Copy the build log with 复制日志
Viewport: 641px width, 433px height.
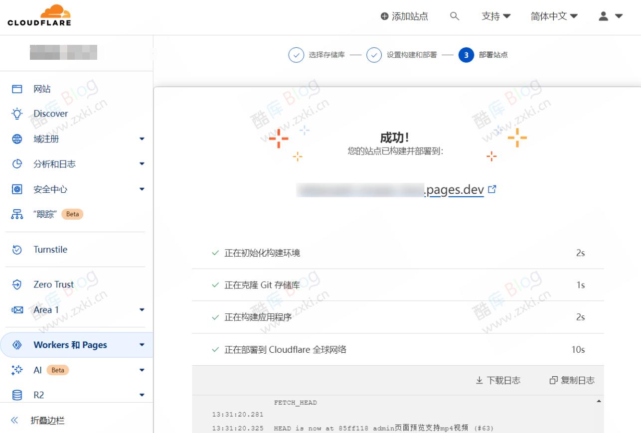pos(573,380)
